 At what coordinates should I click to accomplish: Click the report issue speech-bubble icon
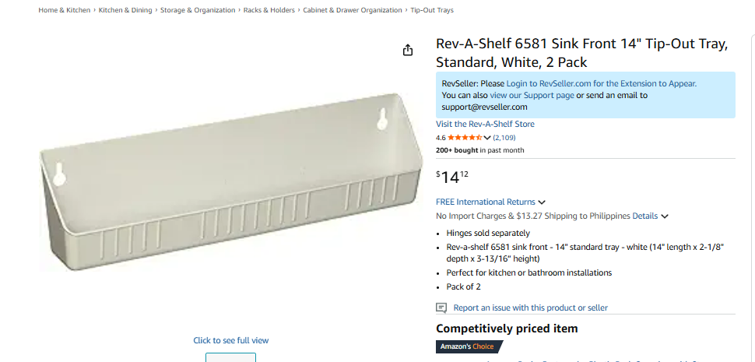point(441,308)
